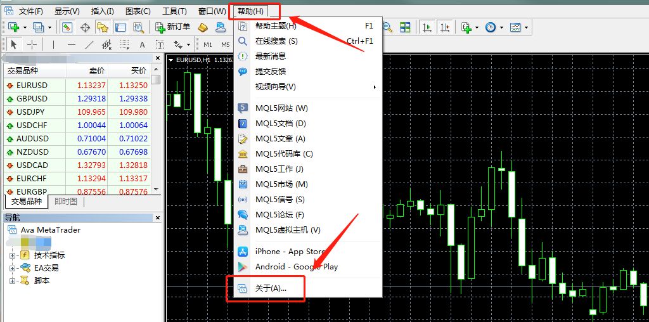Open the Profiles dropdown arrow

[49, 27]
